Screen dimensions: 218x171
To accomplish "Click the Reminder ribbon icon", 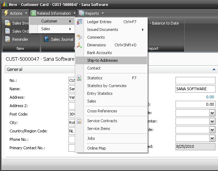I will (x=8, y=39).
